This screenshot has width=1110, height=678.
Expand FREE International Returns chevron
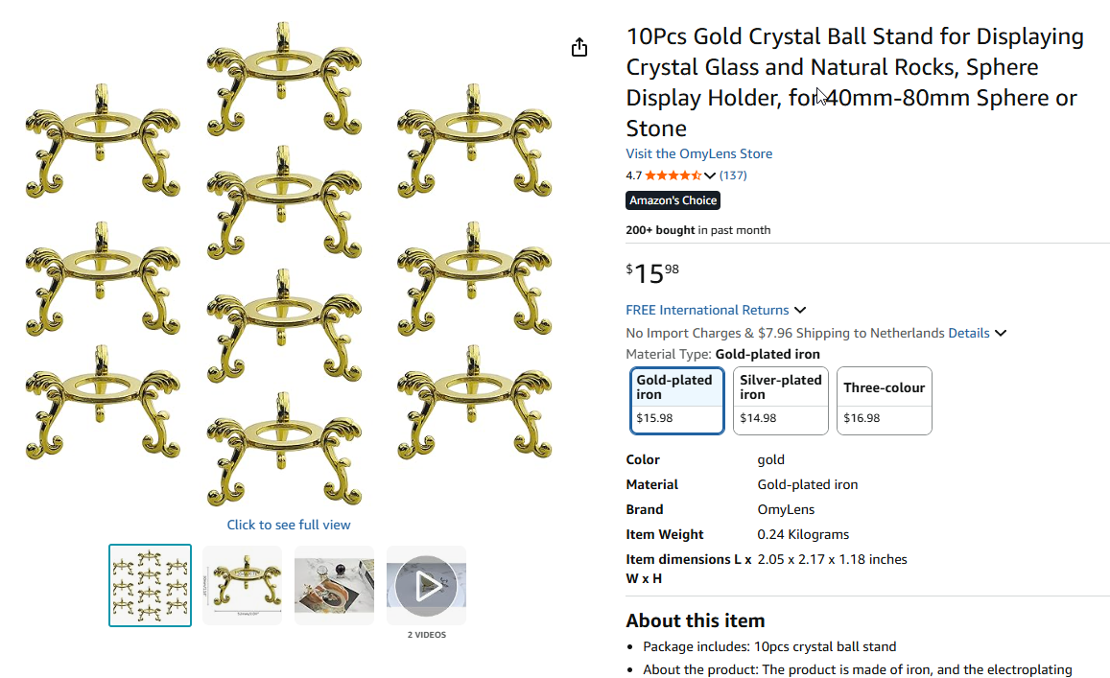[x=800, y=310]
